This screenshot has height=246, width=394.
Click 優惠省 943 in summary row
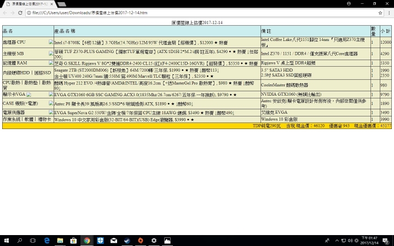pos(339,126)
